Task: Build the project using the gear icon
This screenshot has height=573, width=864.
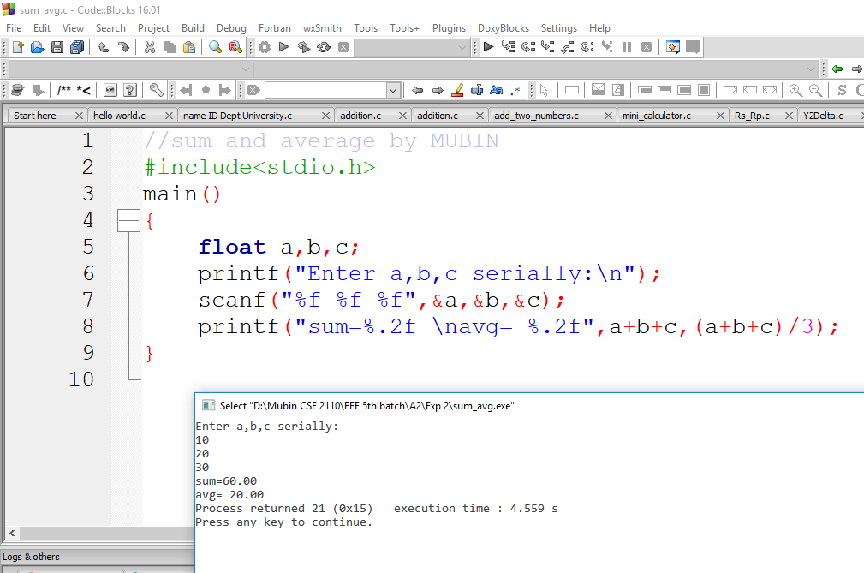Action: [264, 47]
